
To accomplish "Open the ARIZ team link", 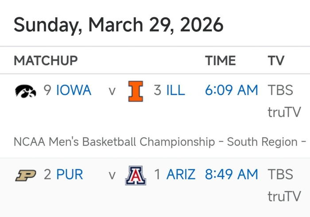I will [181, 174].
